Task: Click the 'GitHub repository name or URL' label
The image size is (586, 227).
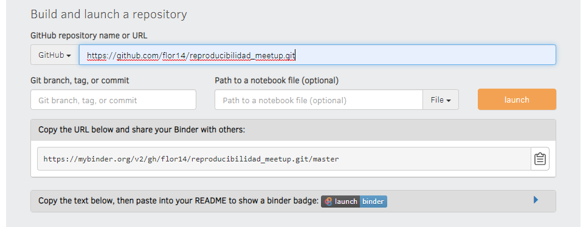Action: point(89,36)
